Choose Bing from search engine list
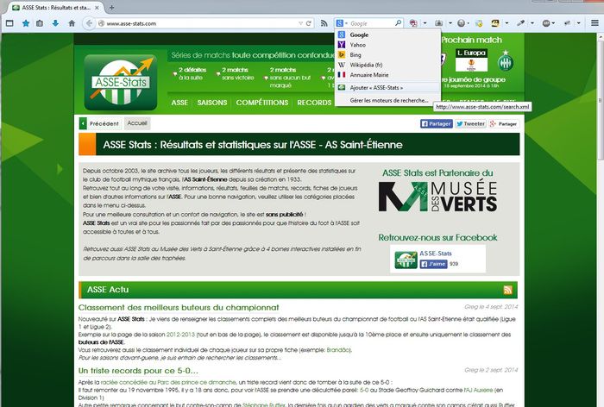Viewport: 604px width, 407px height. [387, 54]
